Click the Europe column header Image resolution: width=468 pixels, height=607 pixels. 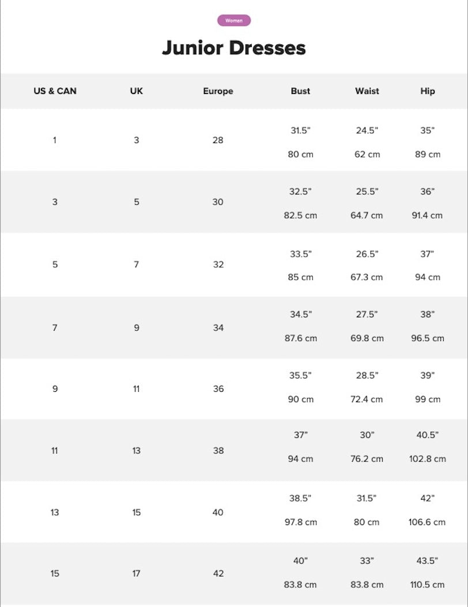pos(218,91)
